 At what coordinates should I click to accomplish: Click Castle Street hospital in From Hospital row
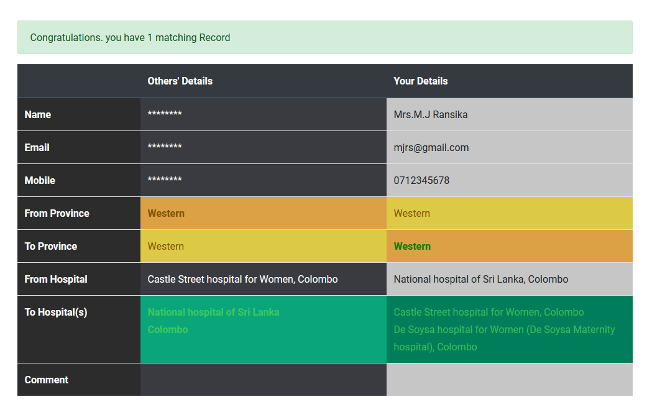(242, 279)
